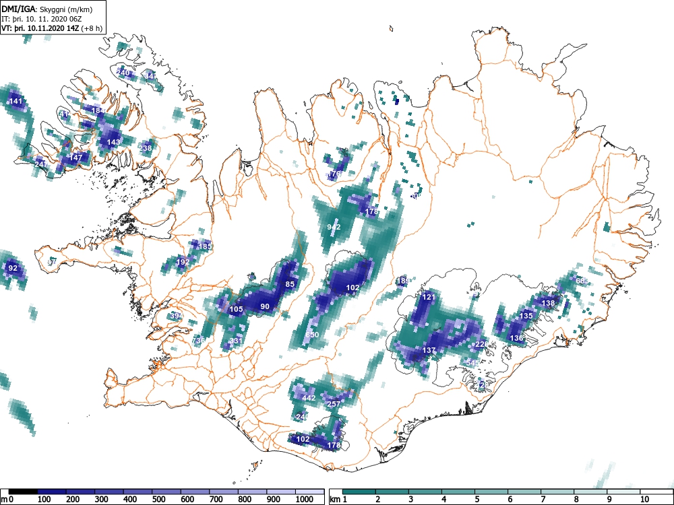Click the 394 visibility value on the map
This screenshot has height=505, width=674.
(177, 316)
